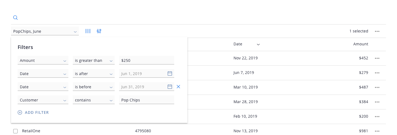
Task: Open row actions for $981 row
Action: click(377, 131)
